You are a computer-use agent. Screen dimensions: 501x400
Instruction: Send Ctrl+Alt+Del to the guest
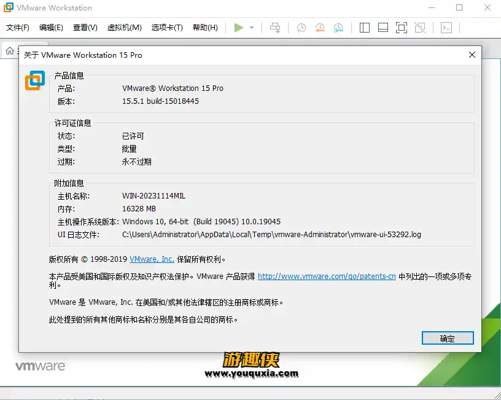click(x=274, y=27)
